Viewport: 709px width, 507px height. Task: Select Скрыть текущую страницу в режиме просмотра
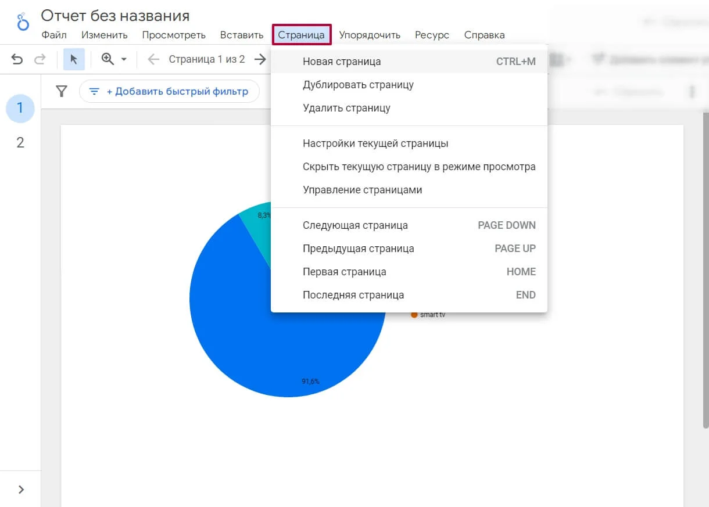[409, 167]
